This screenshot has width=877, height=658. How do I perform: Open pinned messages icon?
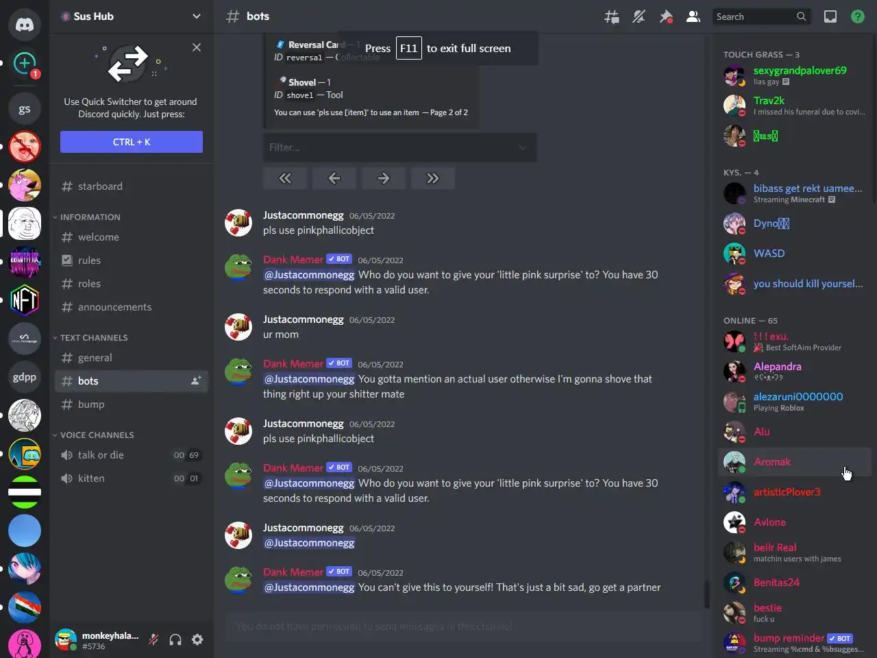pos(666,16)
